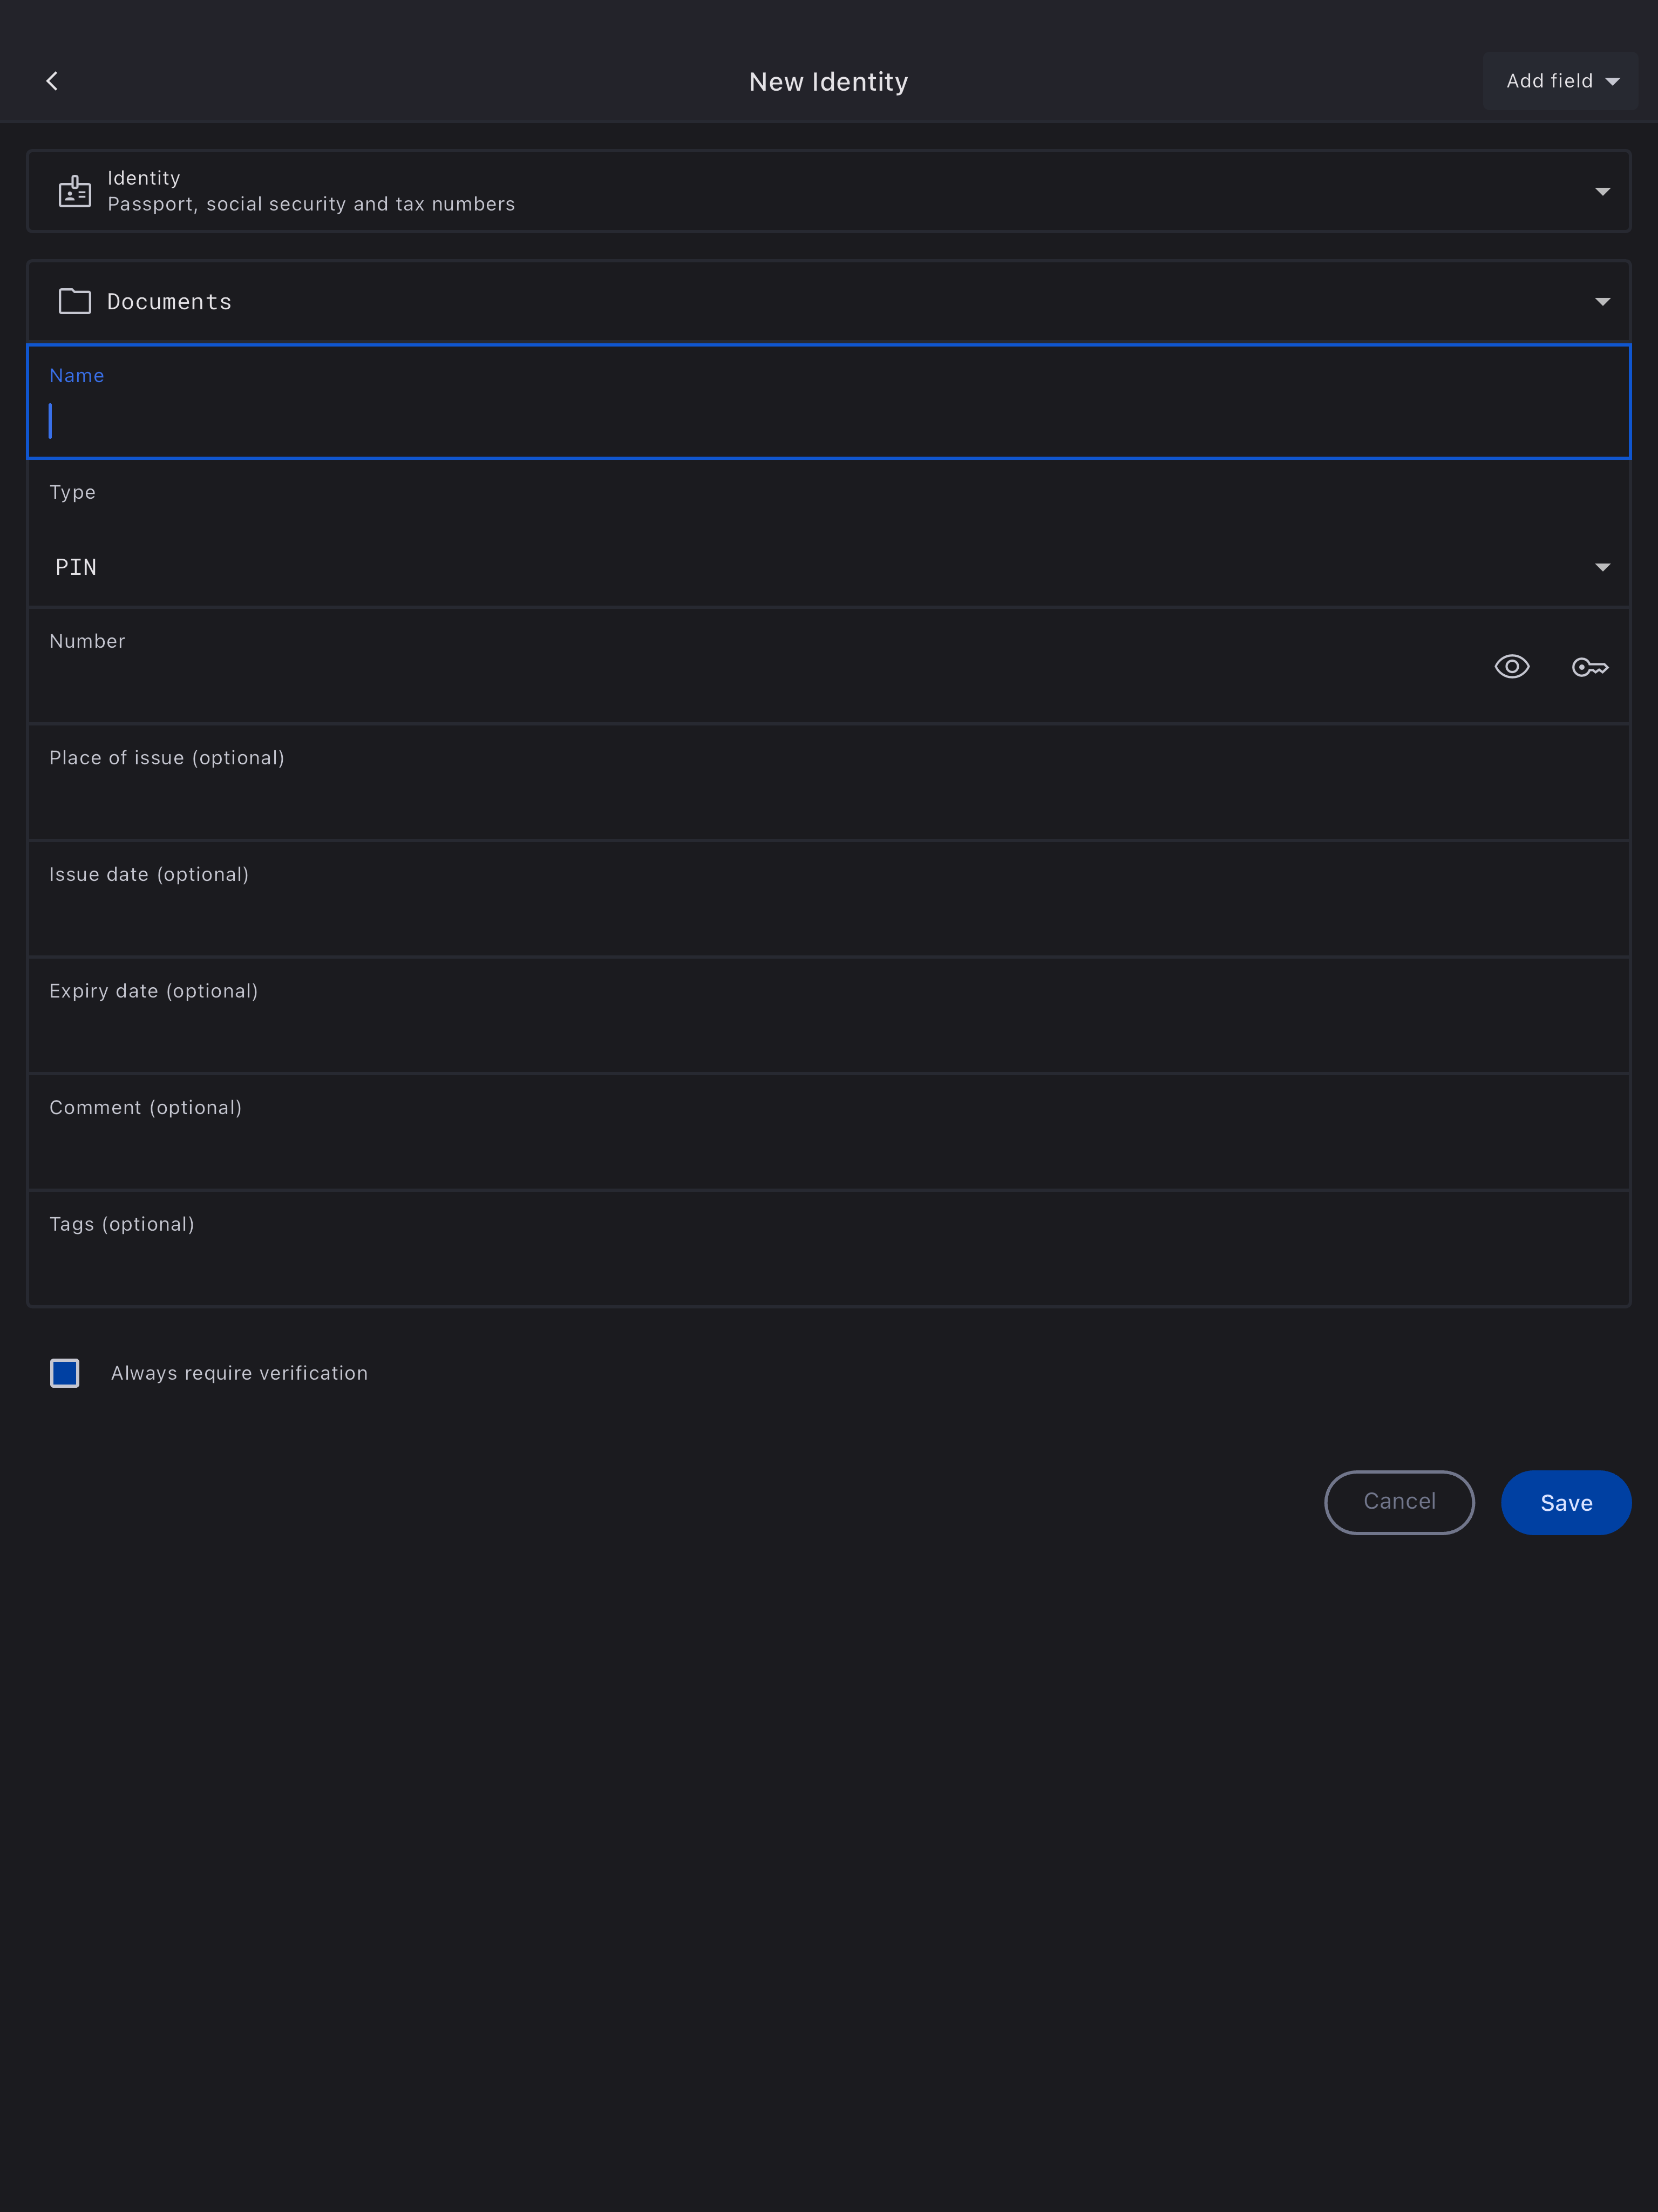Click the Always require verification label
The image size is (1658, 2212).
point(239,1373)
